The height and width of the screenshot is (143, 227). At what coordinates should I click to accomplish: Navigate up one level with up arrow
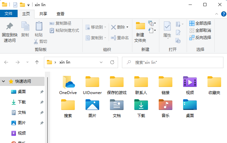[x=37, y=62]
